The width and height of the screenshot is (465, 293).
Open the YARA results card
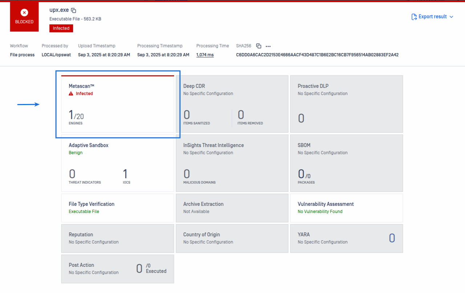click(x=346, y=238)
